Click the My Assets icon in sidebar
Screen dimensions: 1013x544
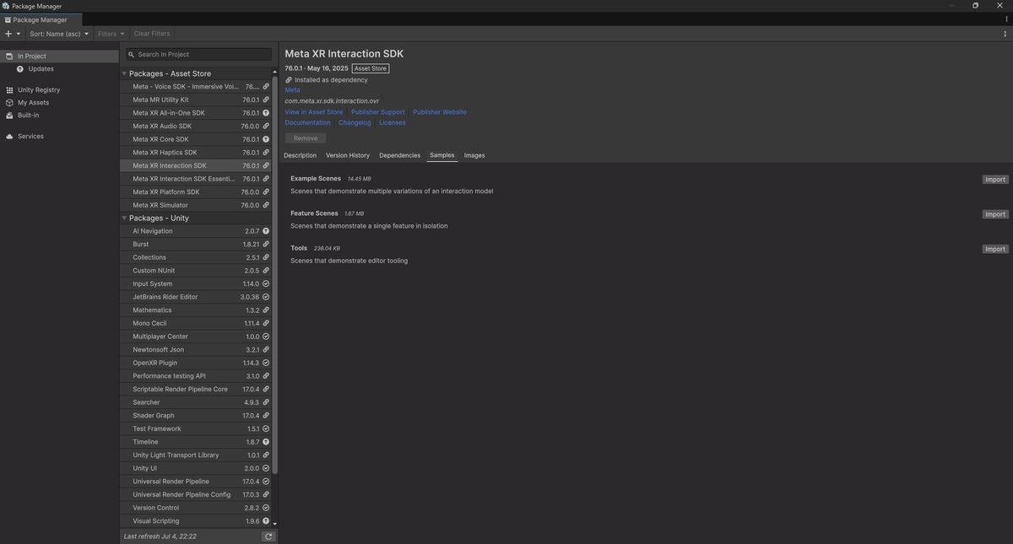pos(9,103)
